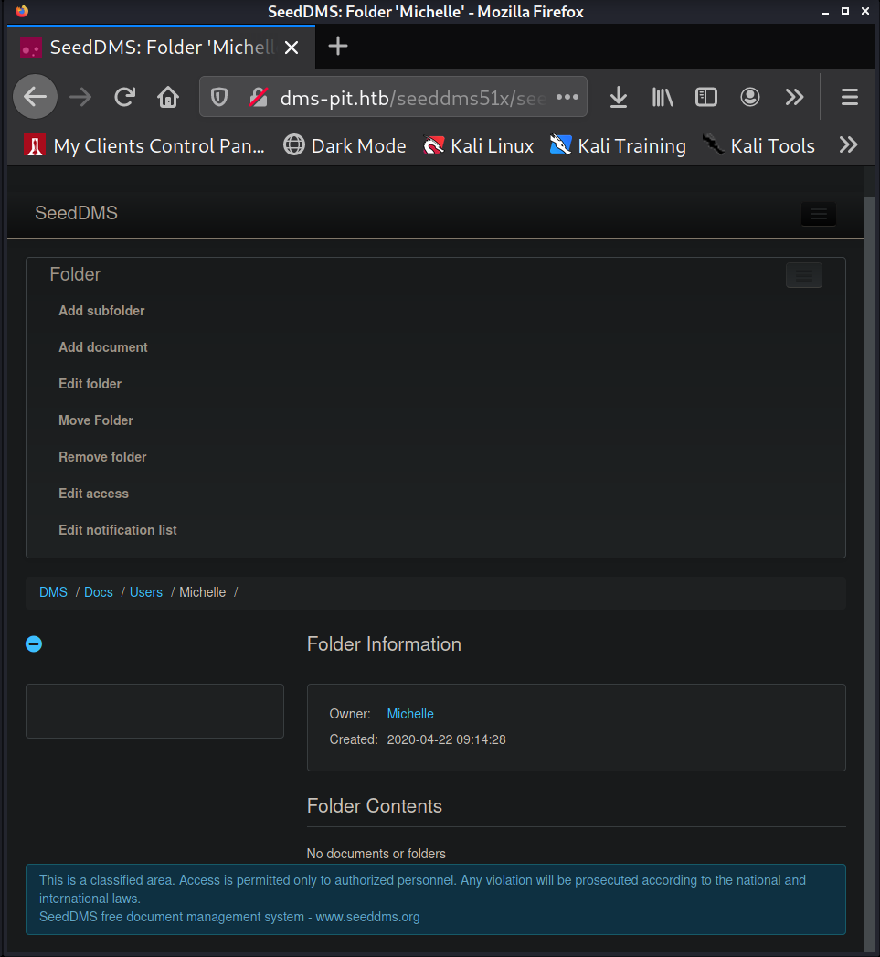
Task: Open the tracking protection shield icon
Action: click(219, 97)
